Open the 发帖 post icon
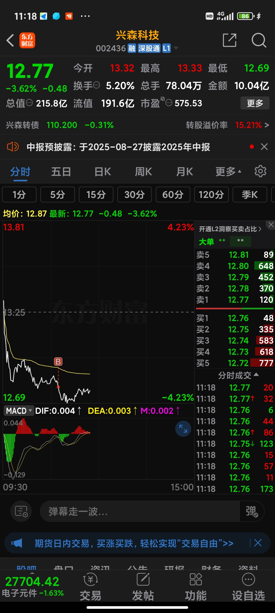 pyautogui.click(x=143, y=587)
